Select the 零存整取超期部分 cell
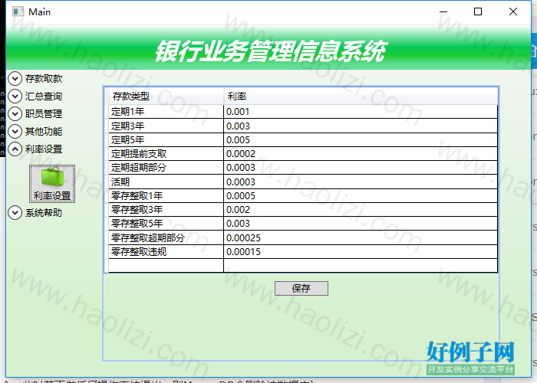This screenshot has width=537, height=383. [x=166, y=237]
